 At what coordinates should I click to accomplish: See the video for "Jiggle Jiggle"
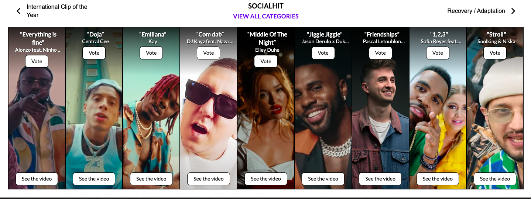(x=323, y=179)
